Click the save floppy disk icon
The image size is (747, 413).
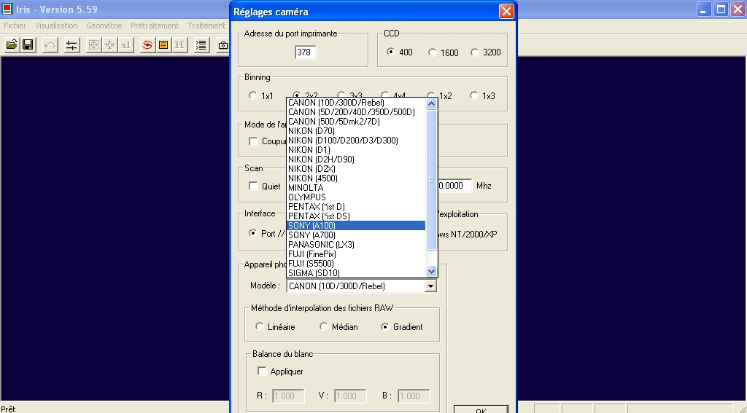click(28, 44)
